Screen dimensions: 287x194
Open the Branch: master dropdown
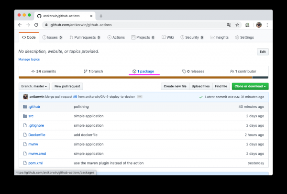coord(34,86)
